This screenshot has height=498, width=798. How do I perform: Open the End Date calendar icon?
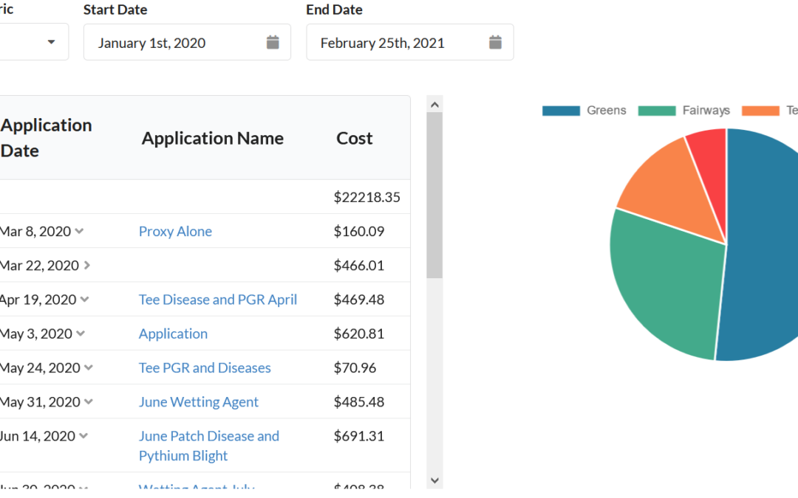click(x=495, y=42)
